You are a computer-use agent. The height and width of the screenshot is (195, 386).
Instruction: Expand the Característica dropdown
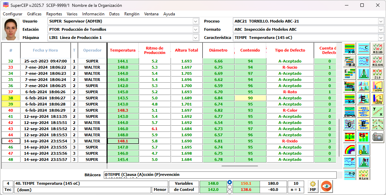point(381,38)
